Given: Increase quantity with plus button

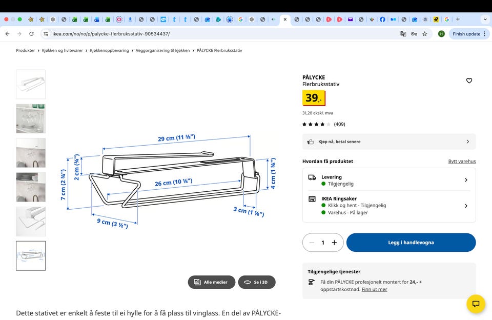Looking at the screenshot, I should (x=334, y=243).
